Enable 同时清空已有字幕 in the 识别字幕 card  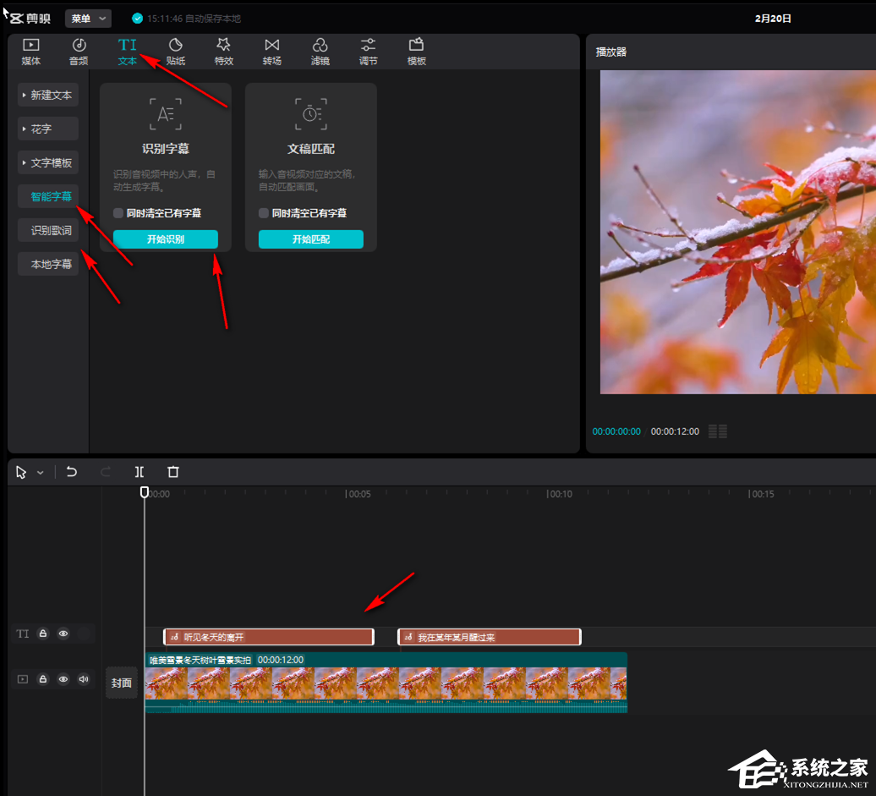(118, 213)
